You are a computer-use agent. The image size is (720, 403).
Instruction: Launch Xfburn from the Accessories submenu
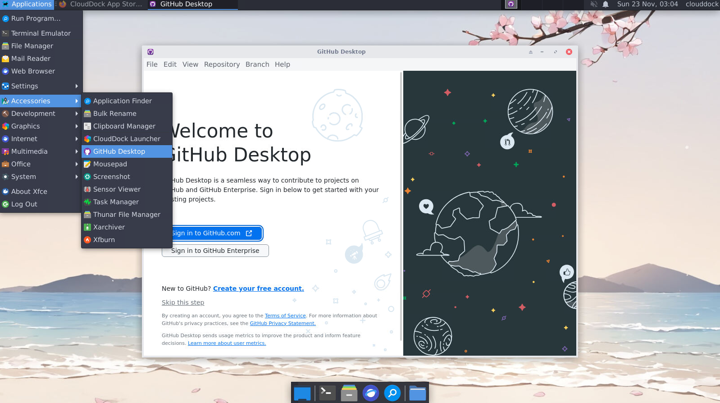click(104, 240)
